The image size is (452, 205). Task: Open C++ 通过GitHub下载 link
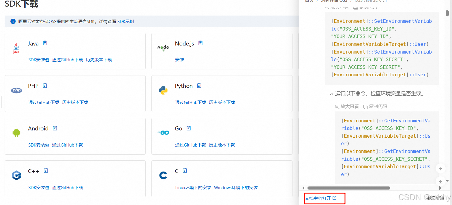(67, 188)
